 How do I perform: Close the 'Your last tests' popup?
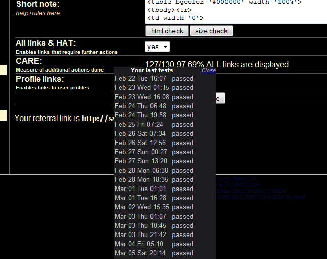[x=209, y=70]
